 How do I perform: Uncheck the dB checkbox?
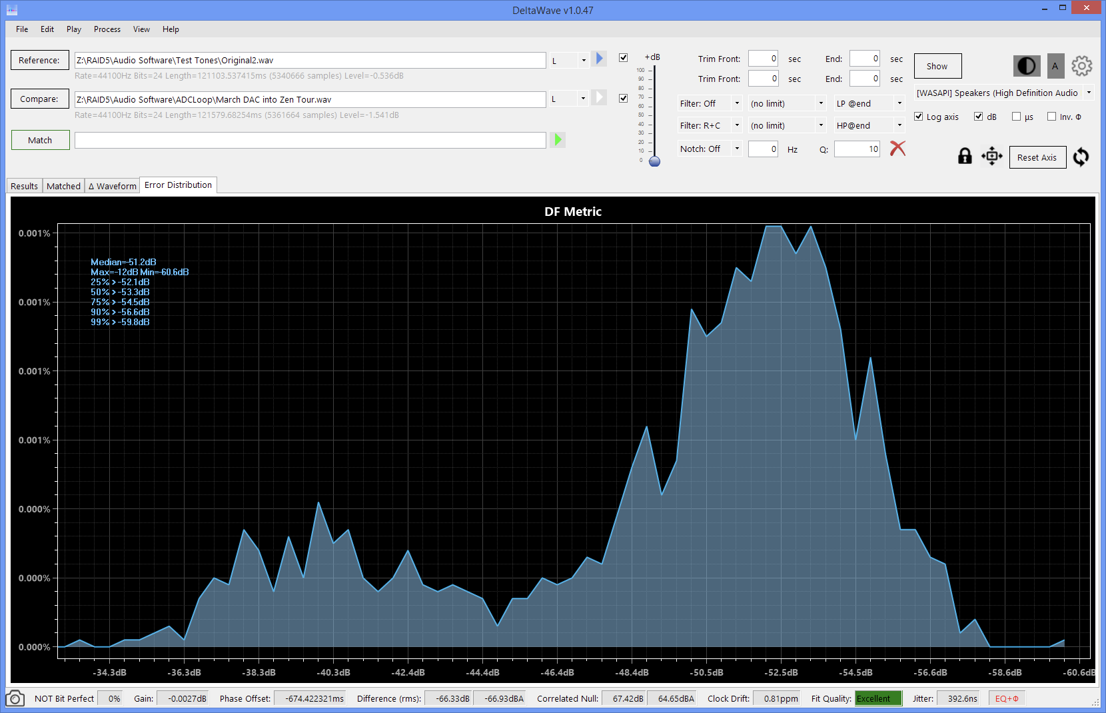point(978,116)
